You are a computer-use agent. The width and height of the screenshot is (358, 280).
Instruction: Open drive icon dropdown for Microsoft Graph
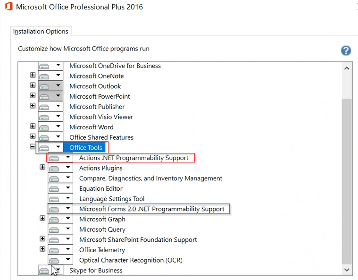pos(60,219)
